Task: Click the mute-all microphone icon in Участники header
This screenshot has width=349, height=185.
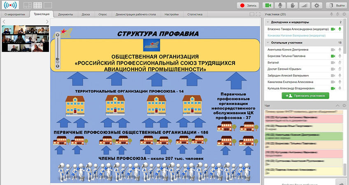Action: click(x=332, y=14)
